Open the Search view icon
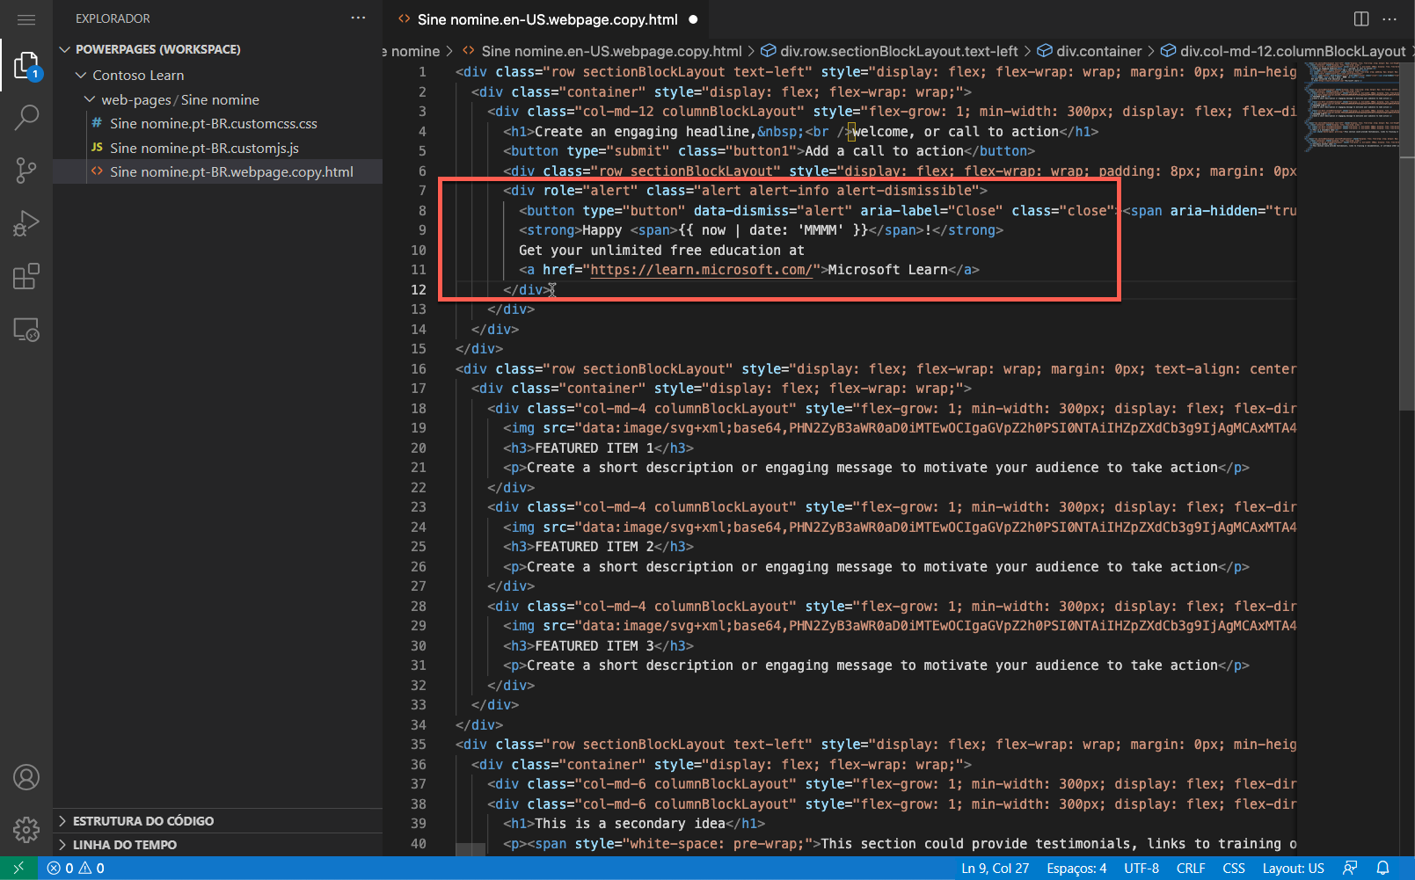 pyautogui.click(x=26, y=118)
